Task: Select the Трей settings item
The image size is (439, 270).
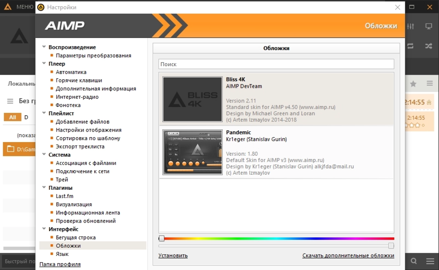Action: tap(62, 179)
